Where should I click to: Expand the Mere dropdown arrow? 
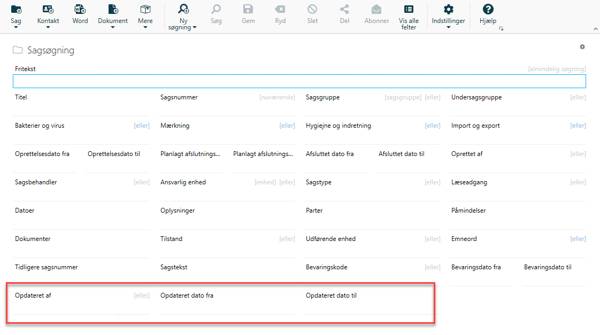145,27
